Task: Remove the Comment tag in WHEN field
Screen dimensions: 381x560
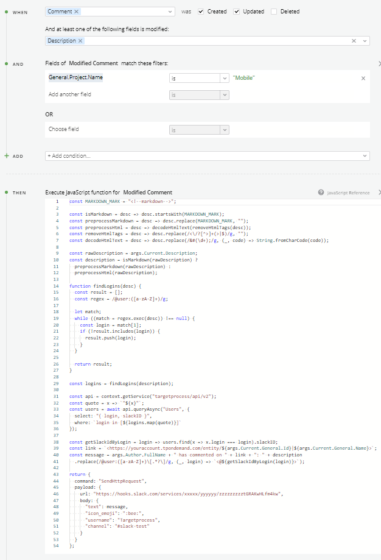Action: click(x=76, y=12)
